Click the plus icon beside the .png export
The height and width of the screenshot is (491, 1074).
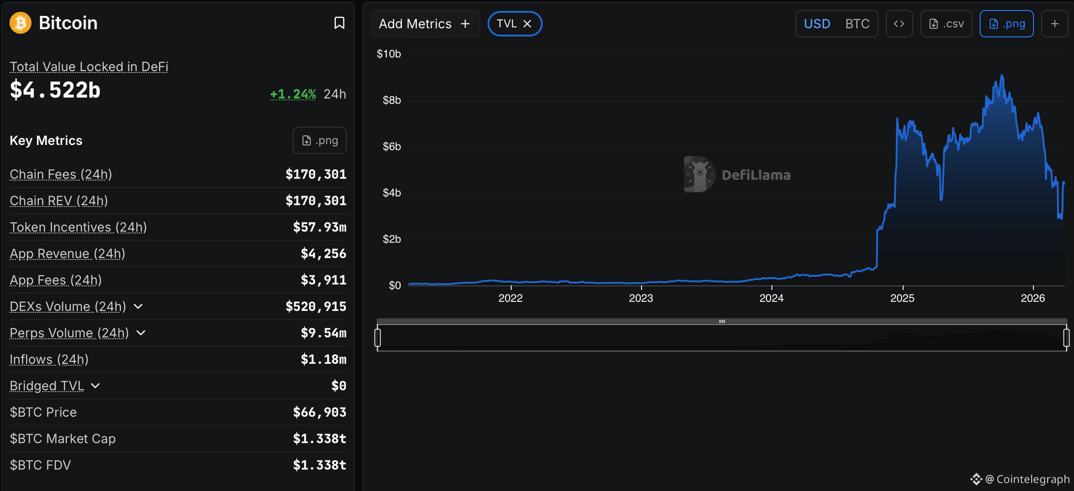tap(1055, 23)
